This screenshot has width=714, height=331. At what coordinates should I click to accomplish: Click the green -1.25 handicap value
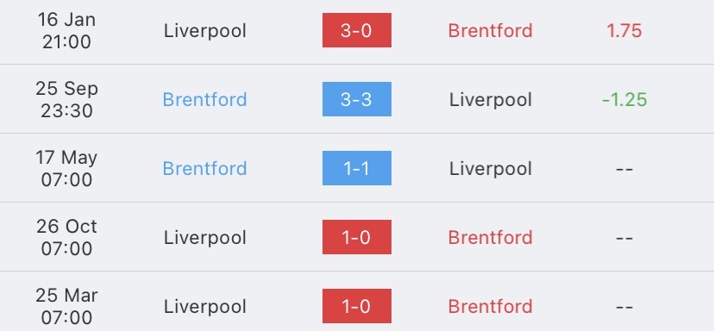[x=624, y=99]
